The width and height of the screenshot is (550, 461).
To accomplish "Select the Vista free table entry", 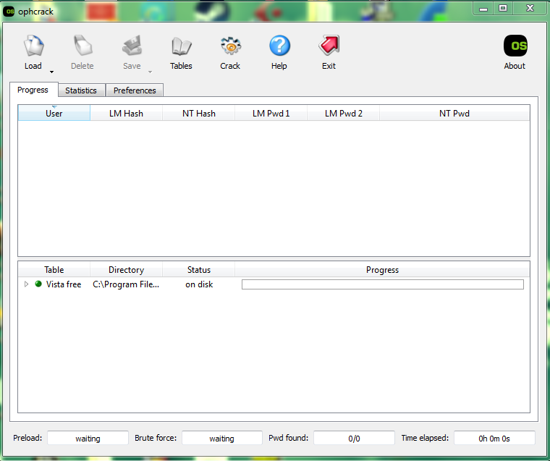I will pos(64,284).
